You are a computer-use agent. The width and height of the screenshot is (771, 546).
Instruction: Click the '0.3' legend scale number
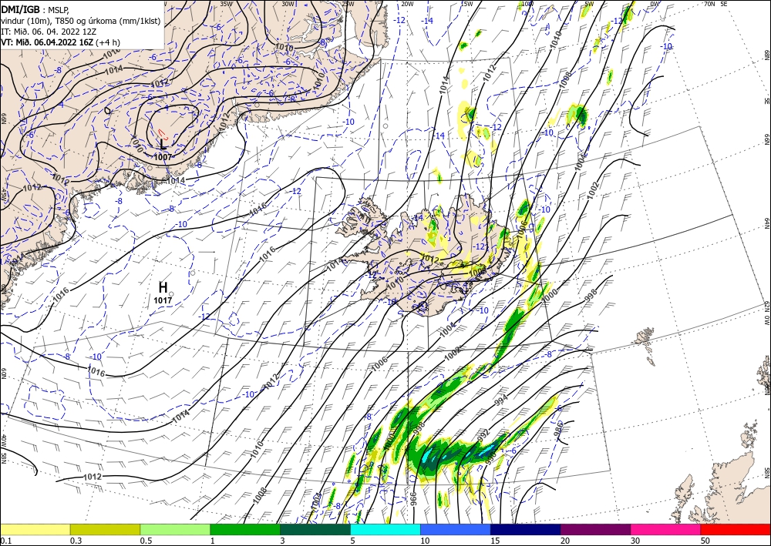76,540
